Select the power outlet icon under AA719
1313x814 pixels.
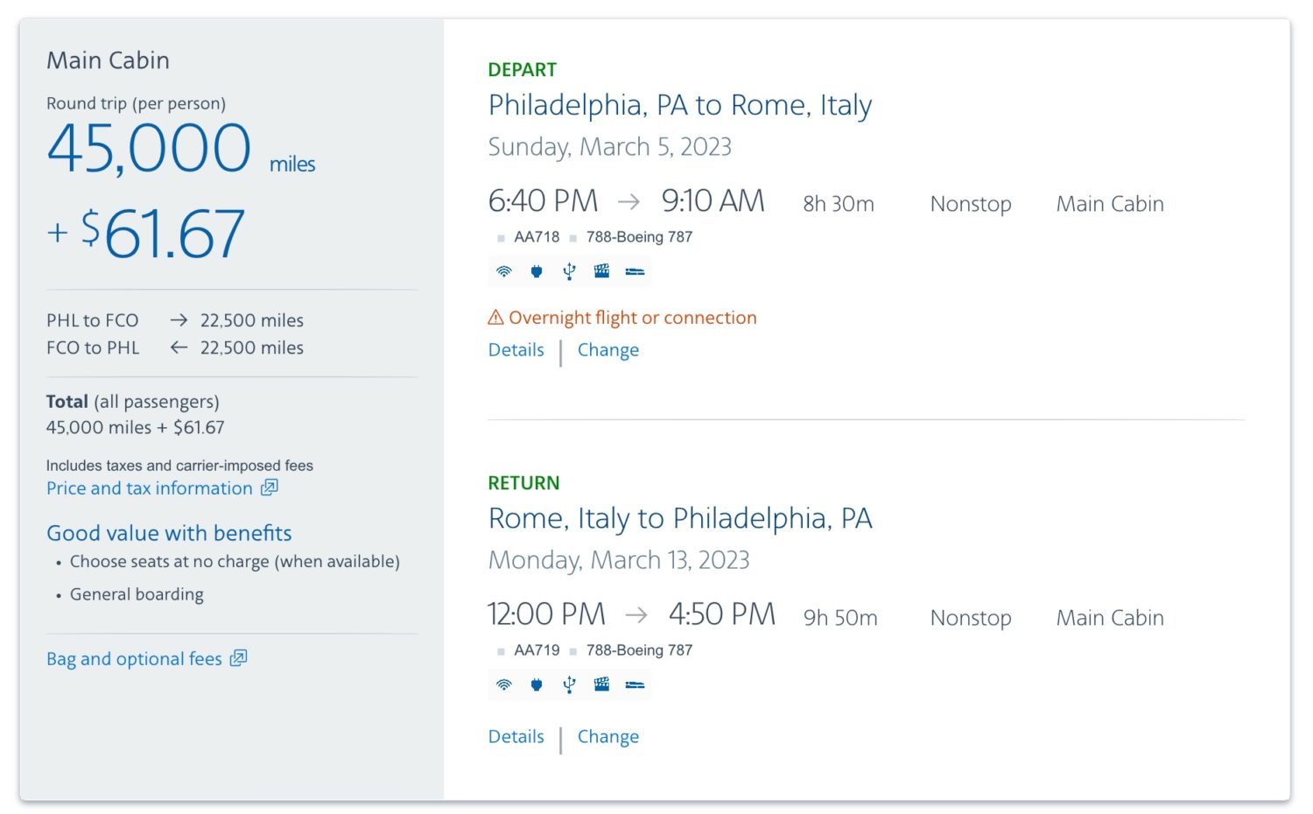point(536,684)
